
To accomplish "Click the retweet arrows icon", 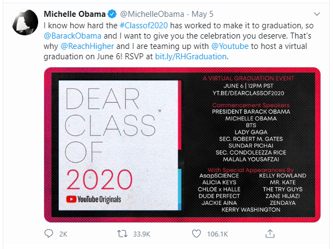I will (x=123, y=234).
